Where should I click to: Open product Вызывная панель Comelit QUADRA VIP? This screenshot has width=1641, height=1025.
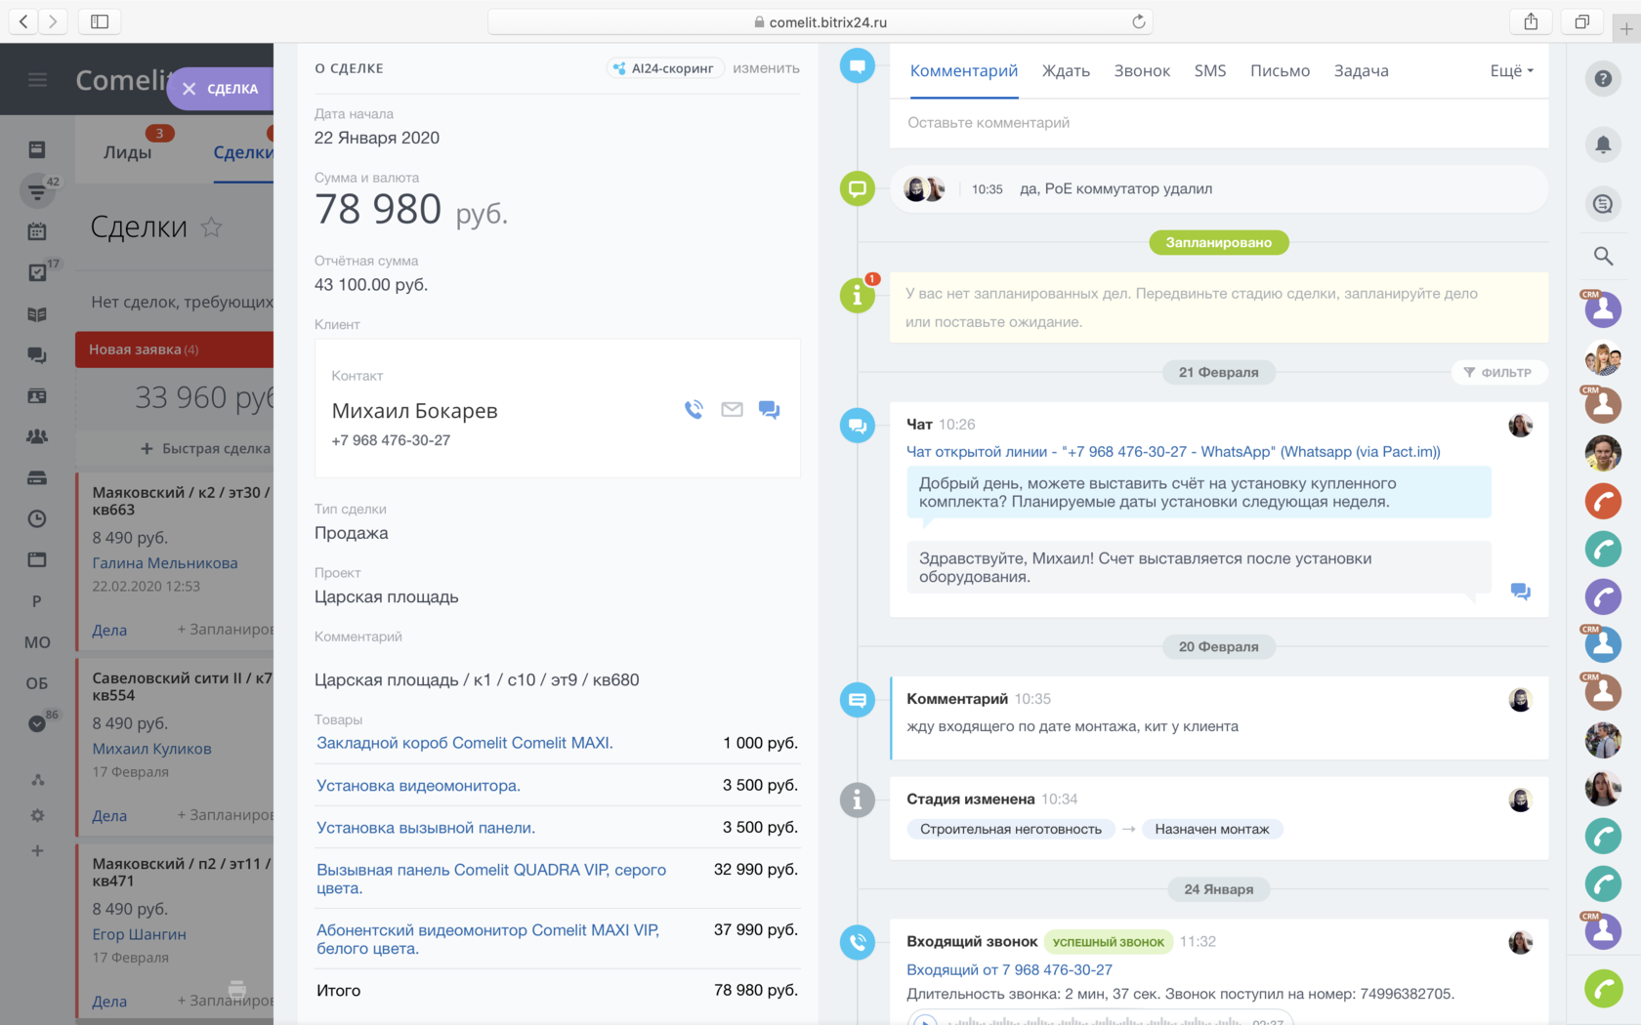(491, 879)
